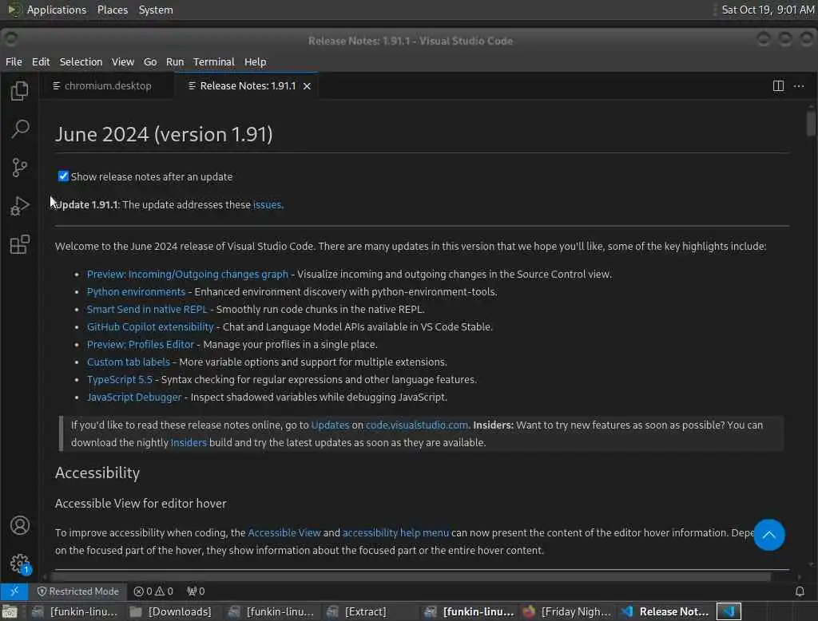The height and width of the screenshot is (621, 818).
Task: Open the Places menu in top panel
Action: pos(112,10)
